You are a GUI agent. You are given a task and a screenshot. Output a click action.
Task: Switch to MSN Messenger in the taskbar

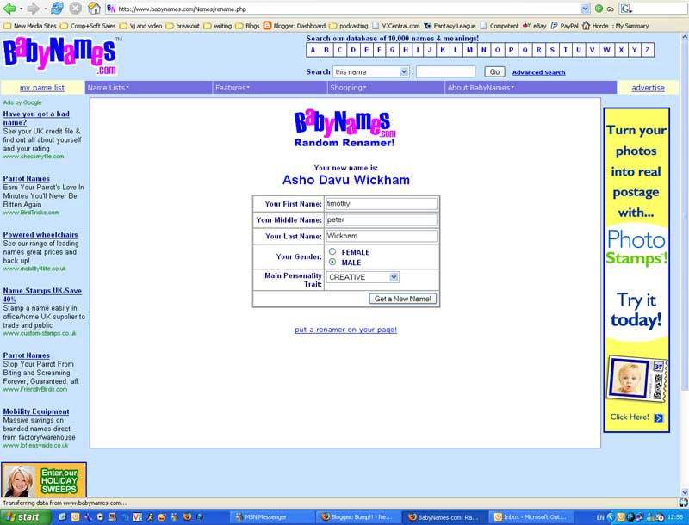coord(272,517)
